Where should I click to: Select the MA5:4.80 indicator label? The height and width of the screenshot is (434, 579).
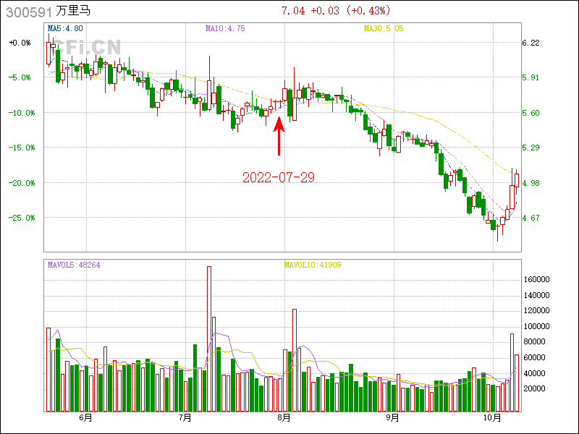(65, 28)
